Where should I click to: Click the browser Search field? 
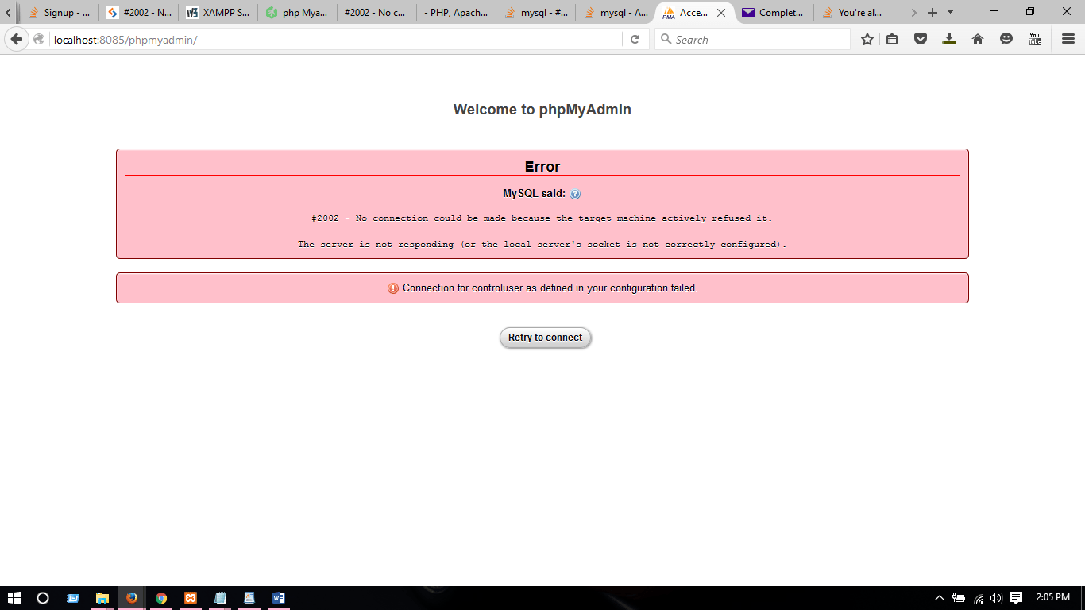[x=752, y=39]
